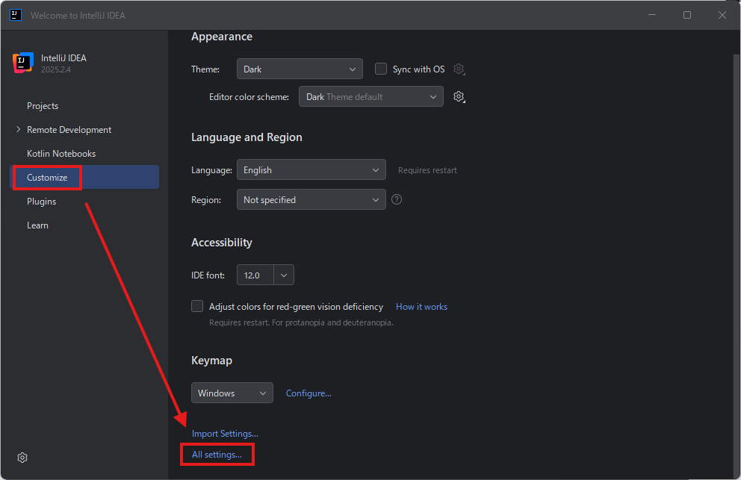Screen dimensions: 741x480
Task: Select Remote Development in sidebar
Action: pyautogui.click(x=69, y=129)
